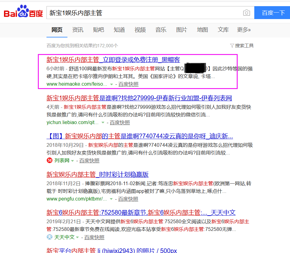Click the 6小时前 snippet text
Screen dimensions: 290x253
[x=55, y=69]
